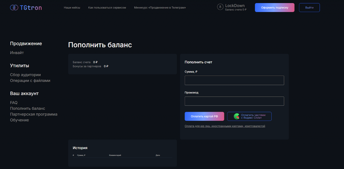Follow the link for legal entity and crypto payment
Viewport: 344px width, 169px height.
tap(225, 126)
